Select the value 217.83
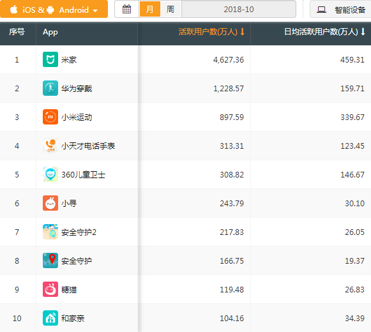Viewport: 371px width, 332px height. 232,232
